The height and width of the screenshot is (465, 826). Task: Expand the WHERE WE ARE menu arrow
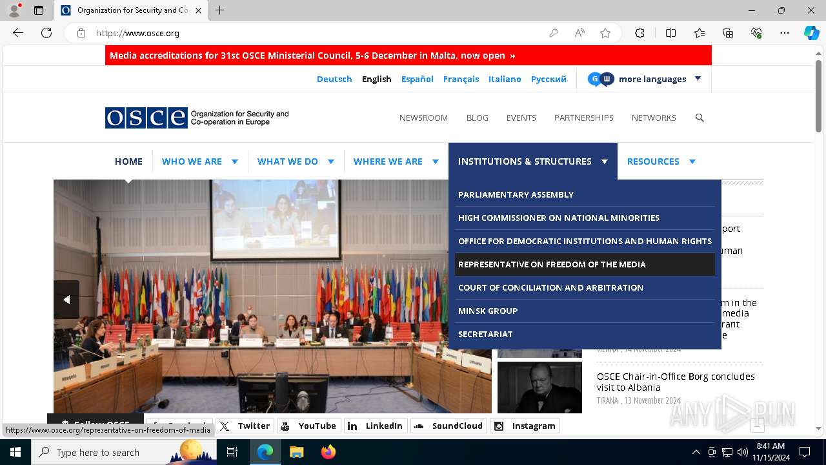click(436, 161)
